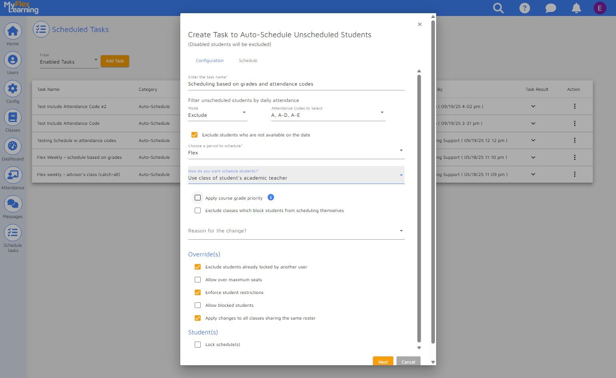Open action menu for Test Include Attendance Code #2
The width and height of the screenshot is (616, 378).
[574, 106]
